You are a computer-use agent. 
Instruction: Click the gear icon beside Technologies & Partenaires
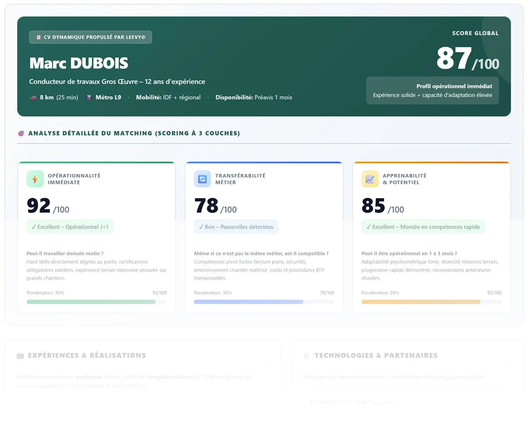coord(306,355)
